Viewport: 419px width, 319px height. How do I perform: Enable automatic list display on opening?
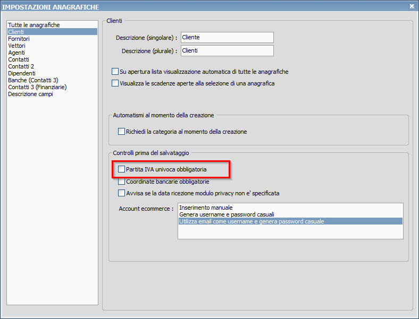point(115,72)
